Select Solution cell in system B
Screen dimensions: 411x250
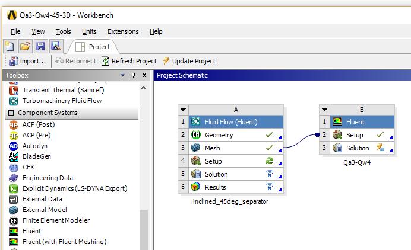coord(362,148)
